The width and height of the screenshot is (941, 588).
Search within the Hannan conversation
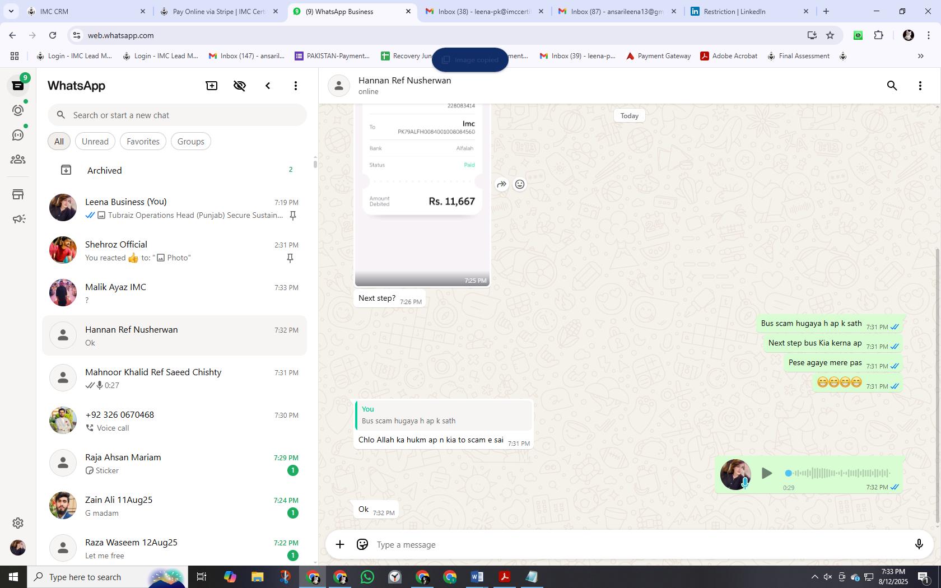point(892,86)
